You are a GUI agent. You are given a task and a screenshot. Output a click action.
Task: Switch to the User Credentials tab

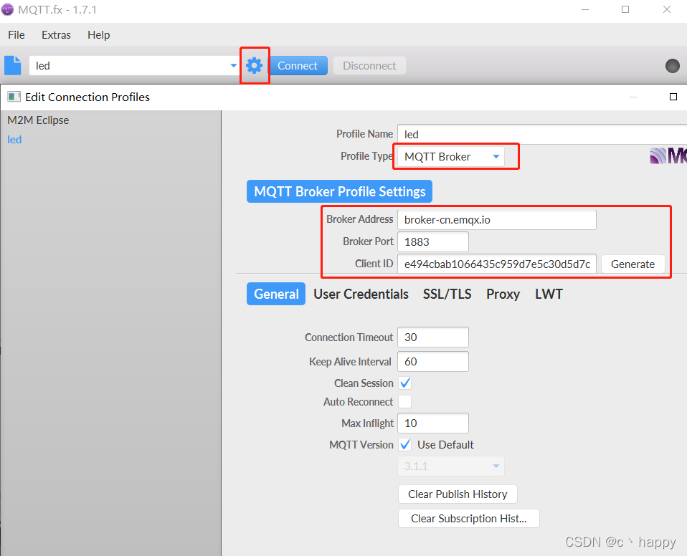(x=361, y=294)
